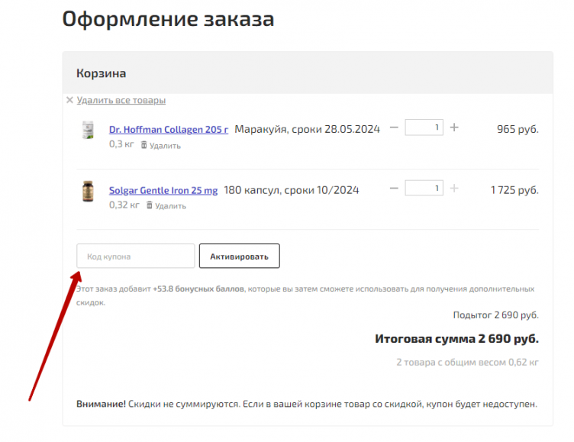
Task: Click the 1 725 руб. price
Action: (x=514, y=190)
